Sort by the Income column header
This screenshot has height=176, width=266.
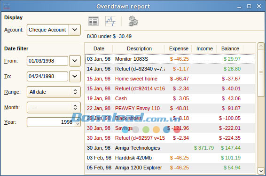click(x=204, y=48)
